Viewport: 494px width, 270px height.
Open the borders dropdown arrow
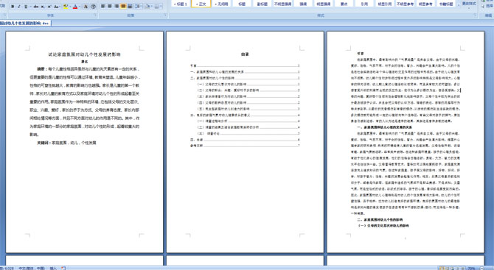tap(161, 7)
